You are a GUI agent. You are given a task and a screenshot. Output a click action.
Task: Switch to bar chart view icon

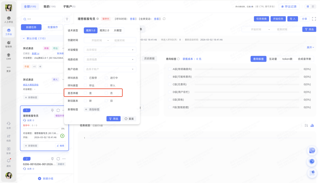[x=312, y=125]
